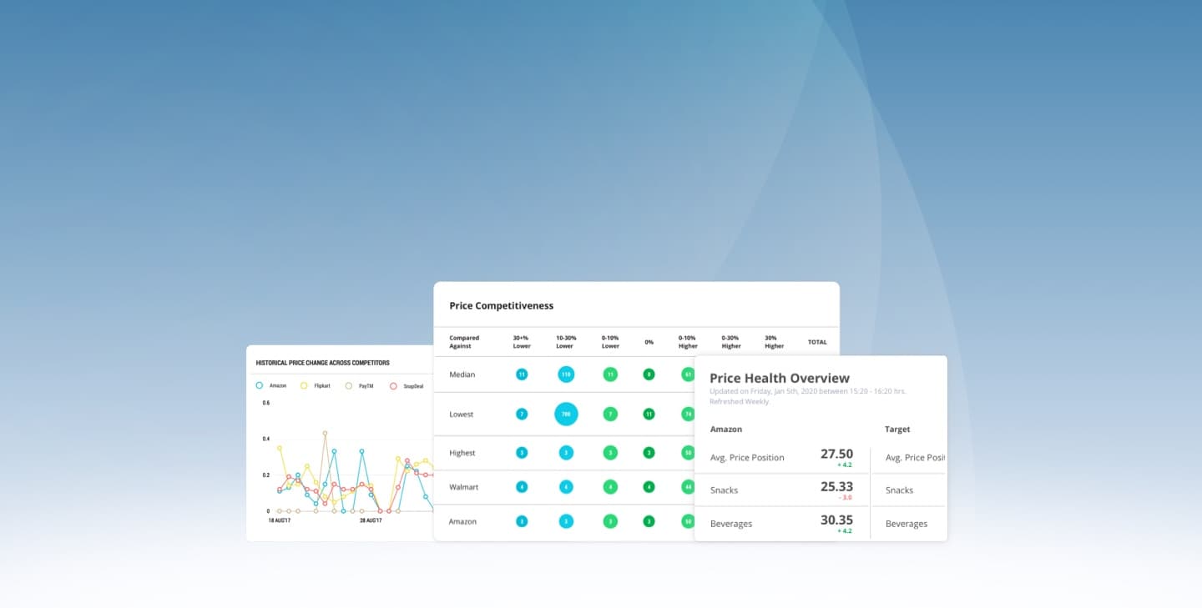Viewport: 1202px width, 608px height.
Task: Expand the Median comparison row
Action: click(x=462, y=374)
